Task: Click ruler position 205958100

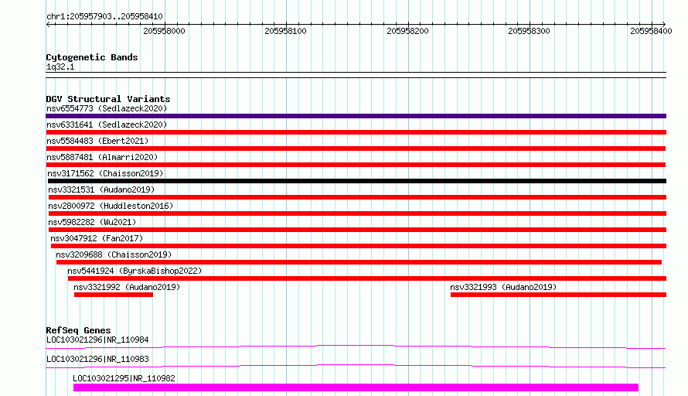Action: click(286, 31)
